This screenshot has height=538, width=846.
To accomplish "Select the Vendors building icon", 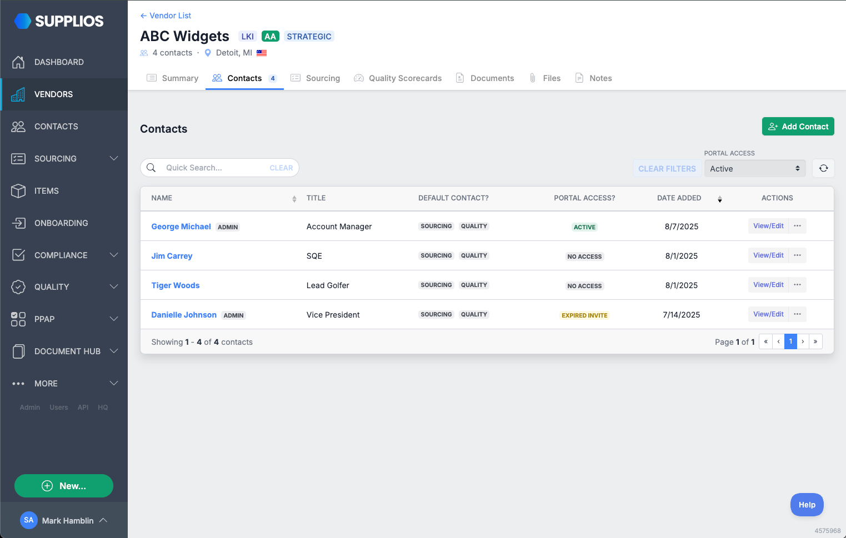I will click(18, 94).
